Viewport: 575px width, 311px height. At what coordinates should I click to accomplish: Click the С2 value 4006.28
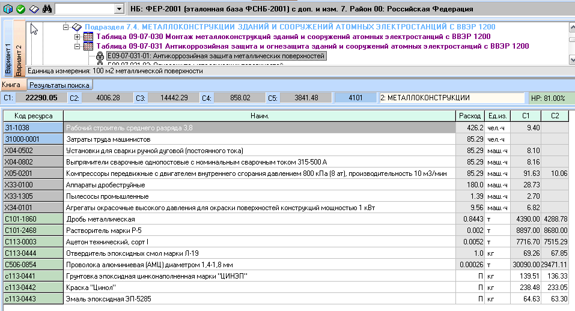pyautogui.click(x=108, y=98)
